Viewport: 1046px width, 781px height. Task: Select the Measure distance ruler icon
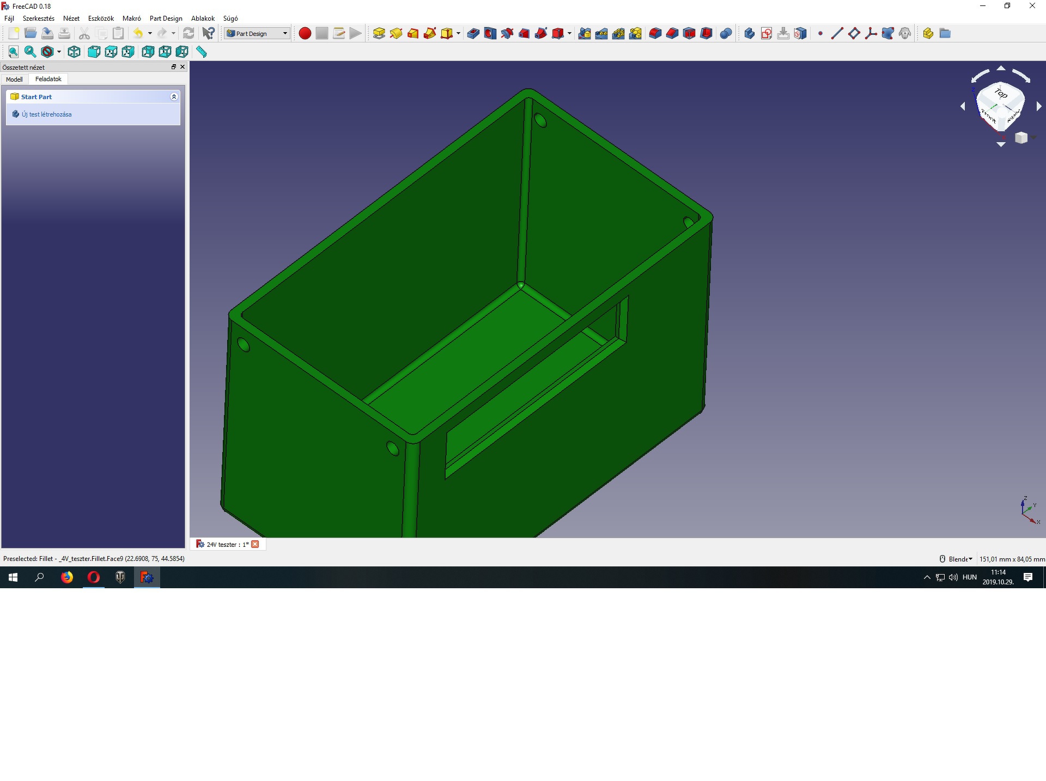tap(202, 52)
